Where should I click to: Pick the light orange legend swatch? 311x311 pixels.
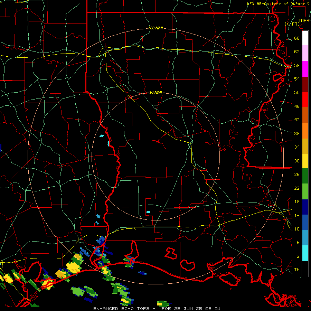click(x=305, y=131)
